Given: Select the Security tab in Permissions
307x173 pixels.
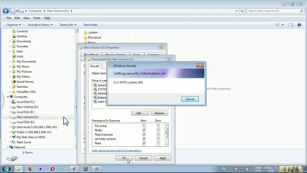Looking at the screenshot, I should pyautogui.click(x=94, y=66).
